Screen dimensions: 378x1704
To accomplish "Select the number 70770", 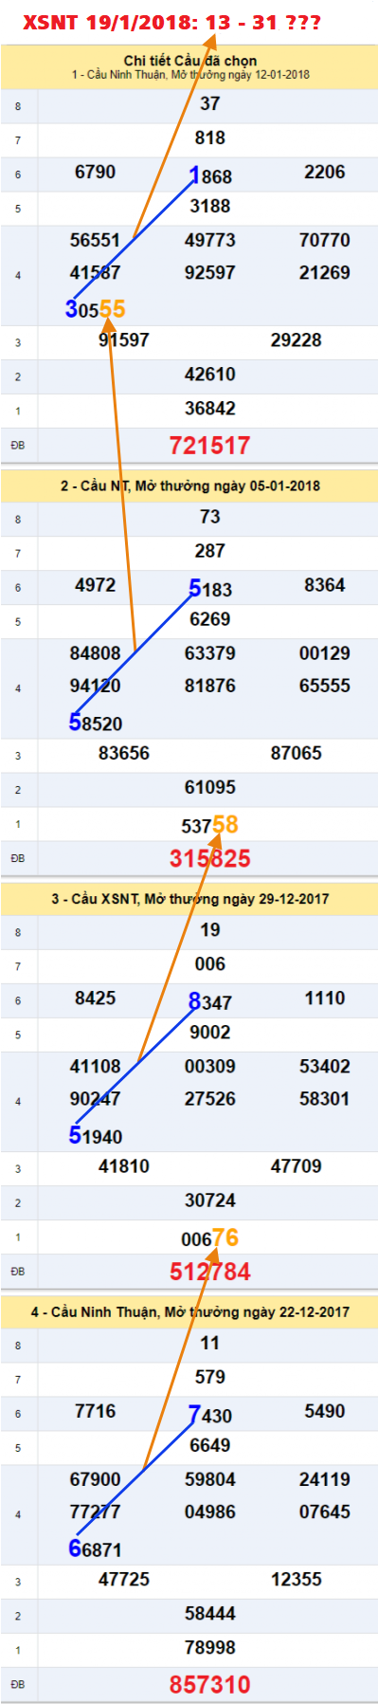I will click(325, 240).
